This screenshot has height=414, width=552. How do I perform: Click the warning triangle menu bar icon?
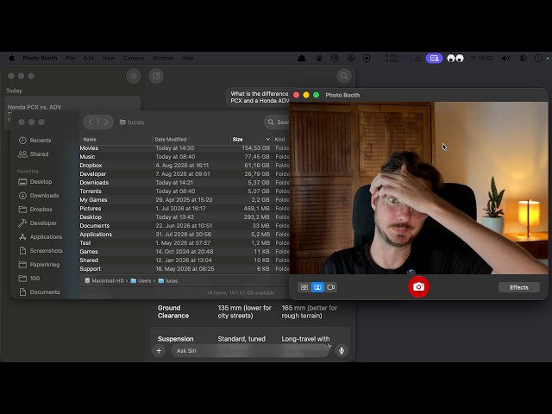pos(417,59)
